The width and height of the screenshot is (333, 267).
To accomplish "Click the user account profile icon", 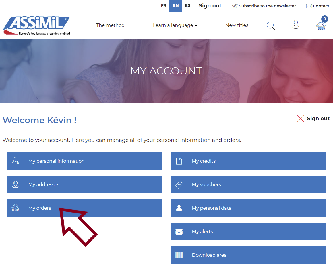I will tap(296, 24).
